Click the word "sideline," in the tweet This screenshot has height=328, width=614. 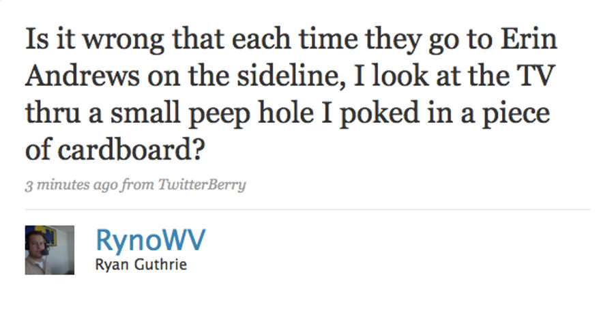(291, 75)
